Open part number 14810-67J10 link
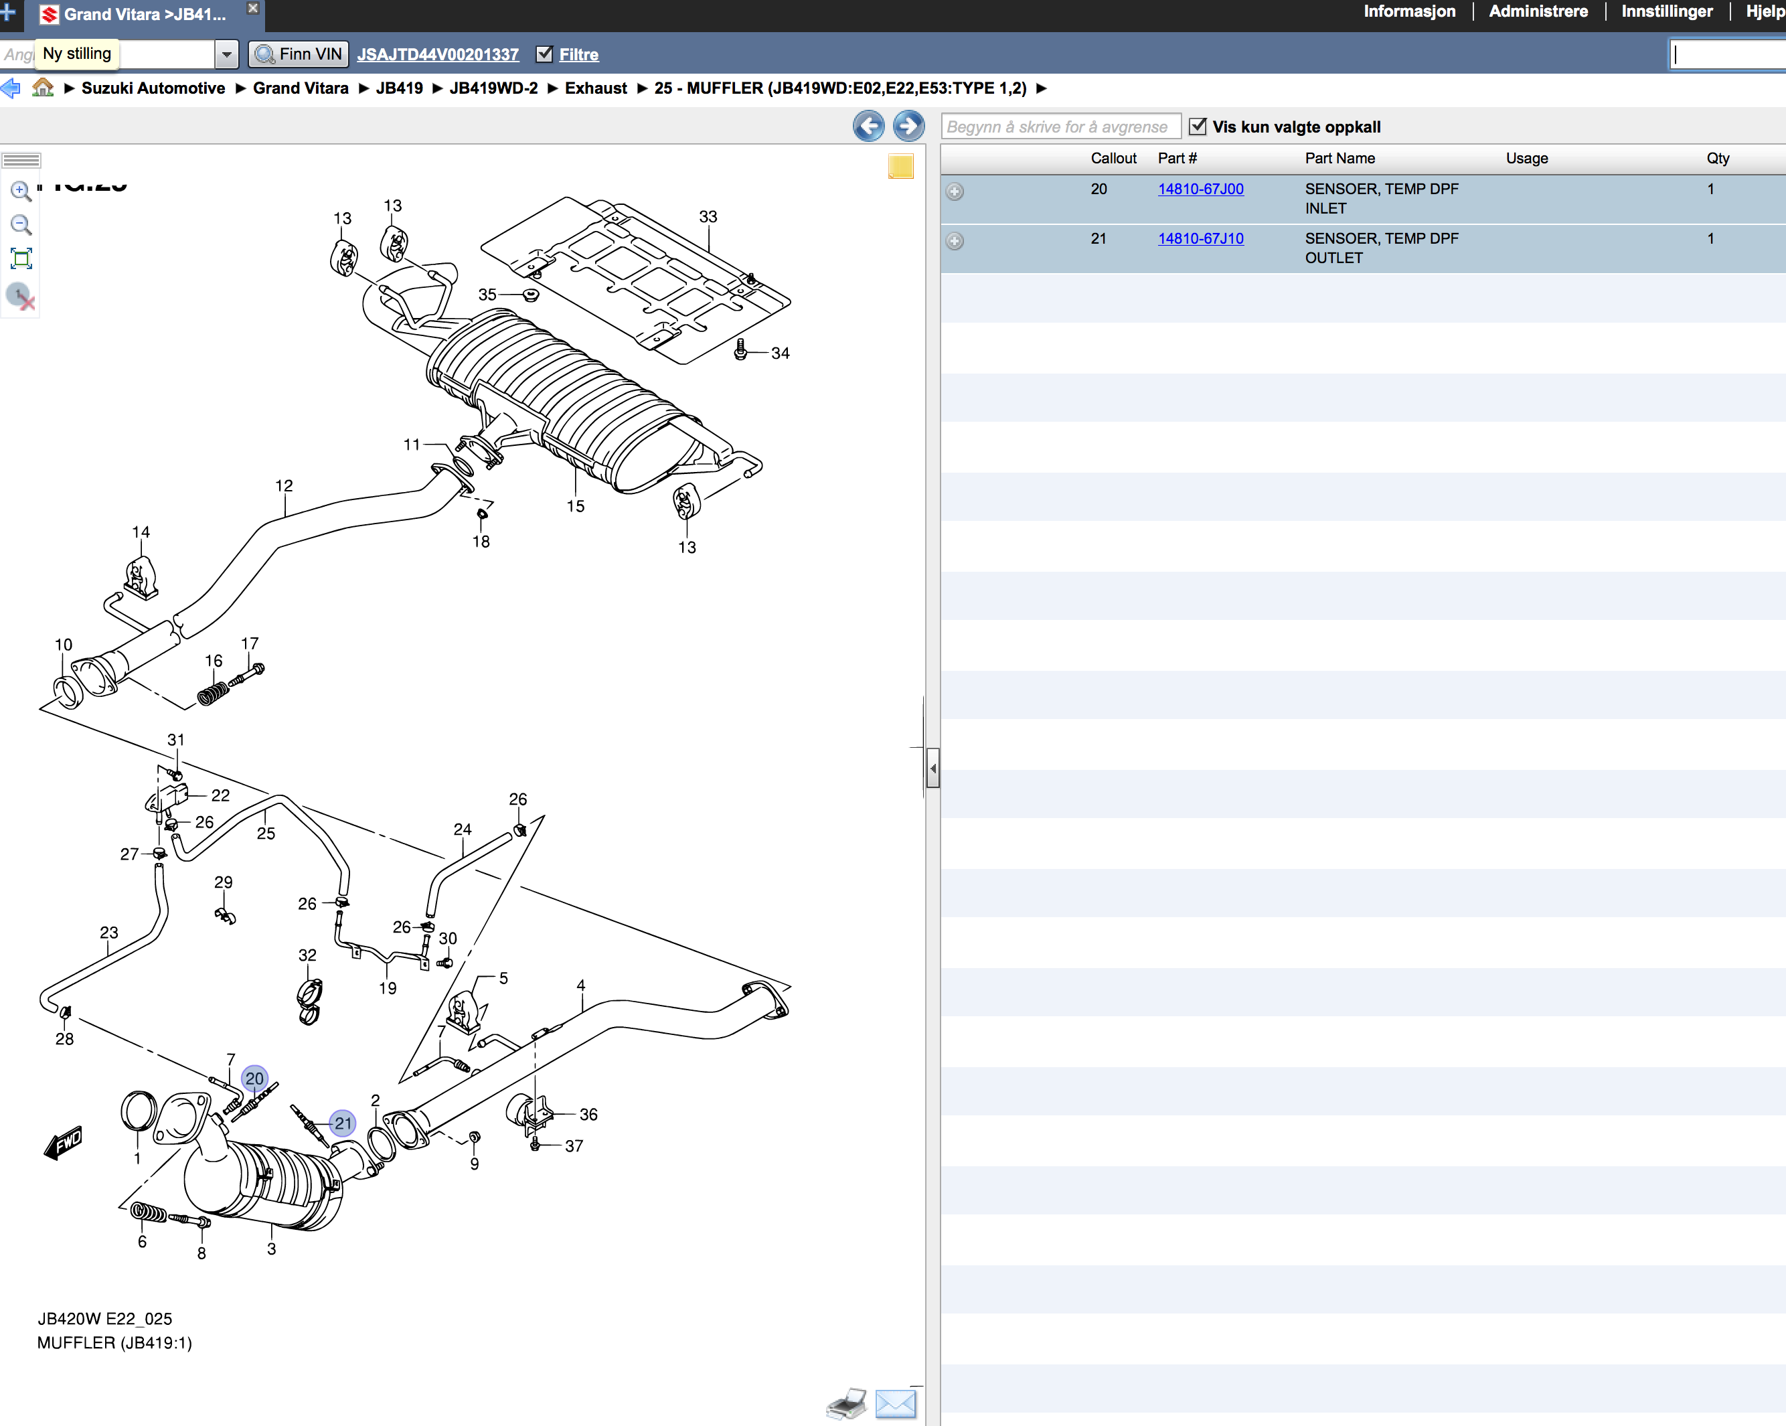This screenshot has height=1426, width=1786. (x=1200, y=238)
